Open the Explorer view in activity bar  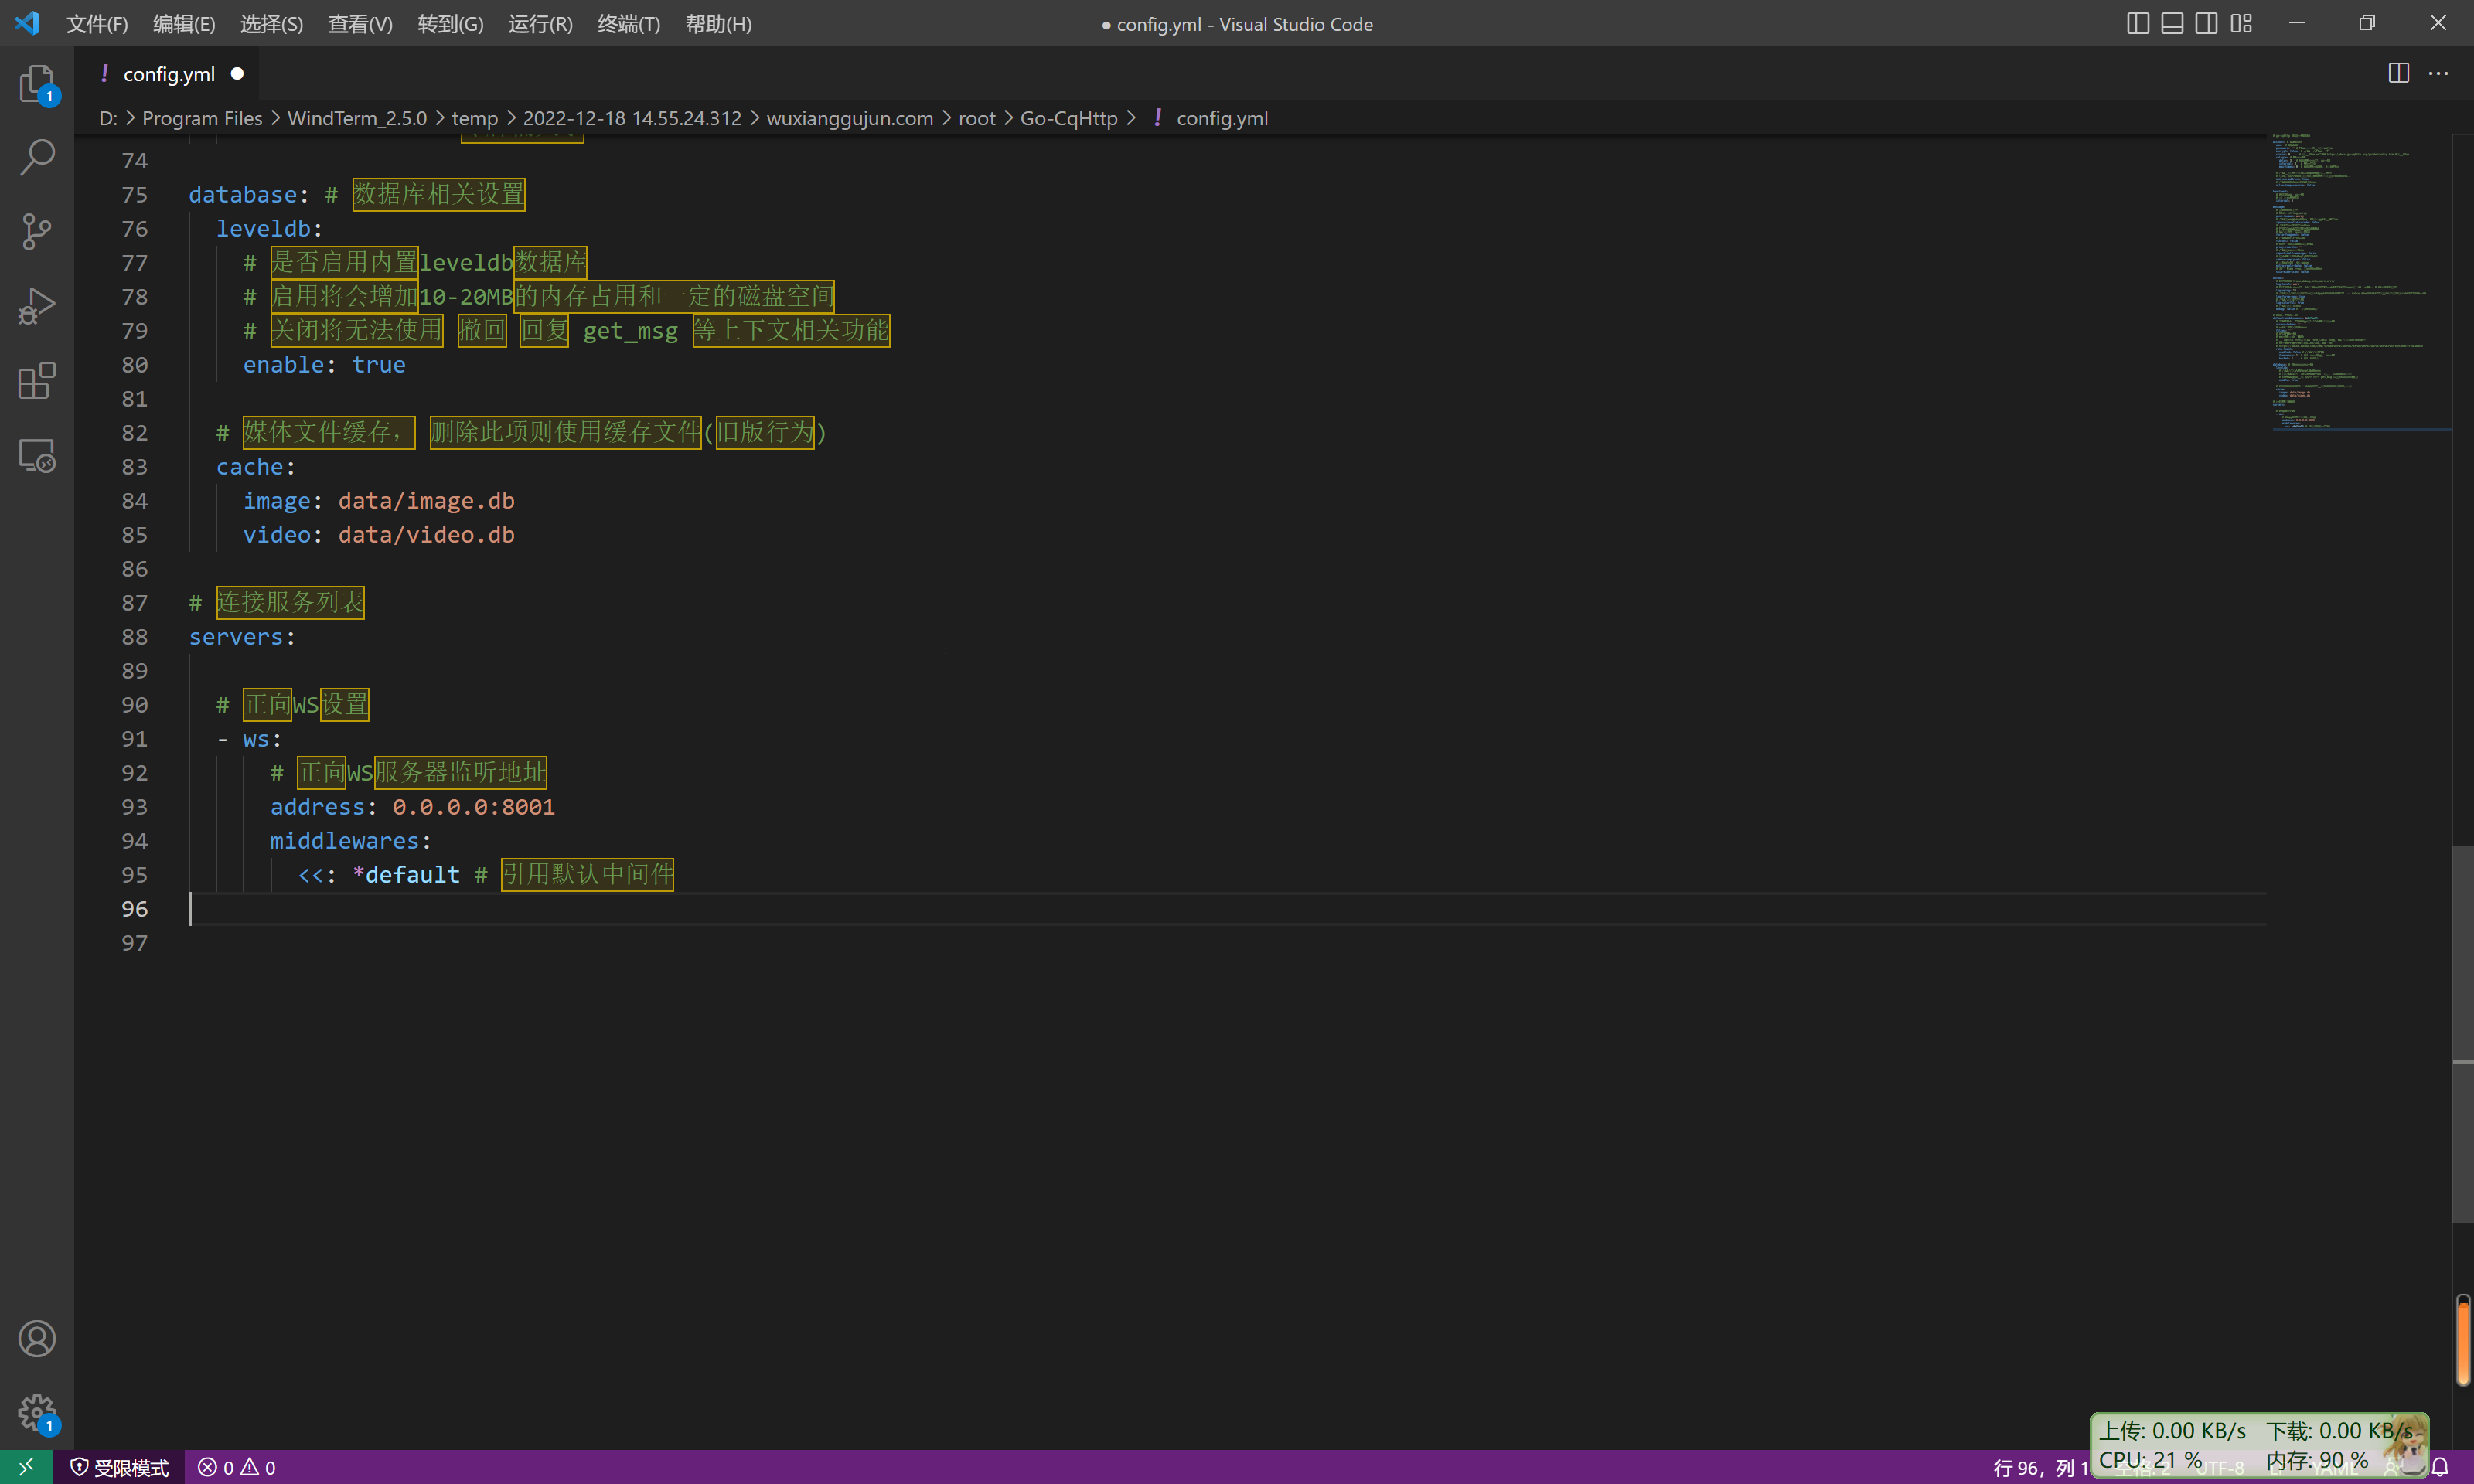click(37, 84)
